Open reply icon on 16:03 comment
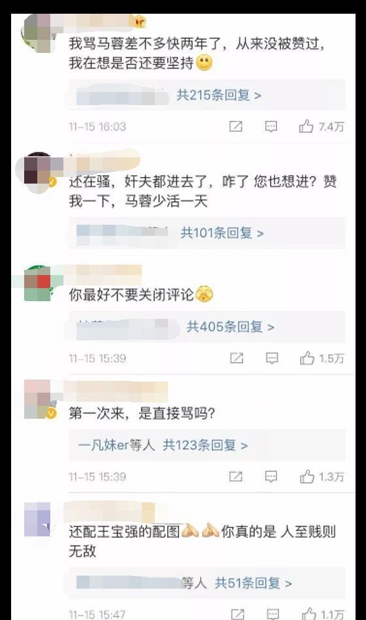366x620 pixels. tap(271, 127)
